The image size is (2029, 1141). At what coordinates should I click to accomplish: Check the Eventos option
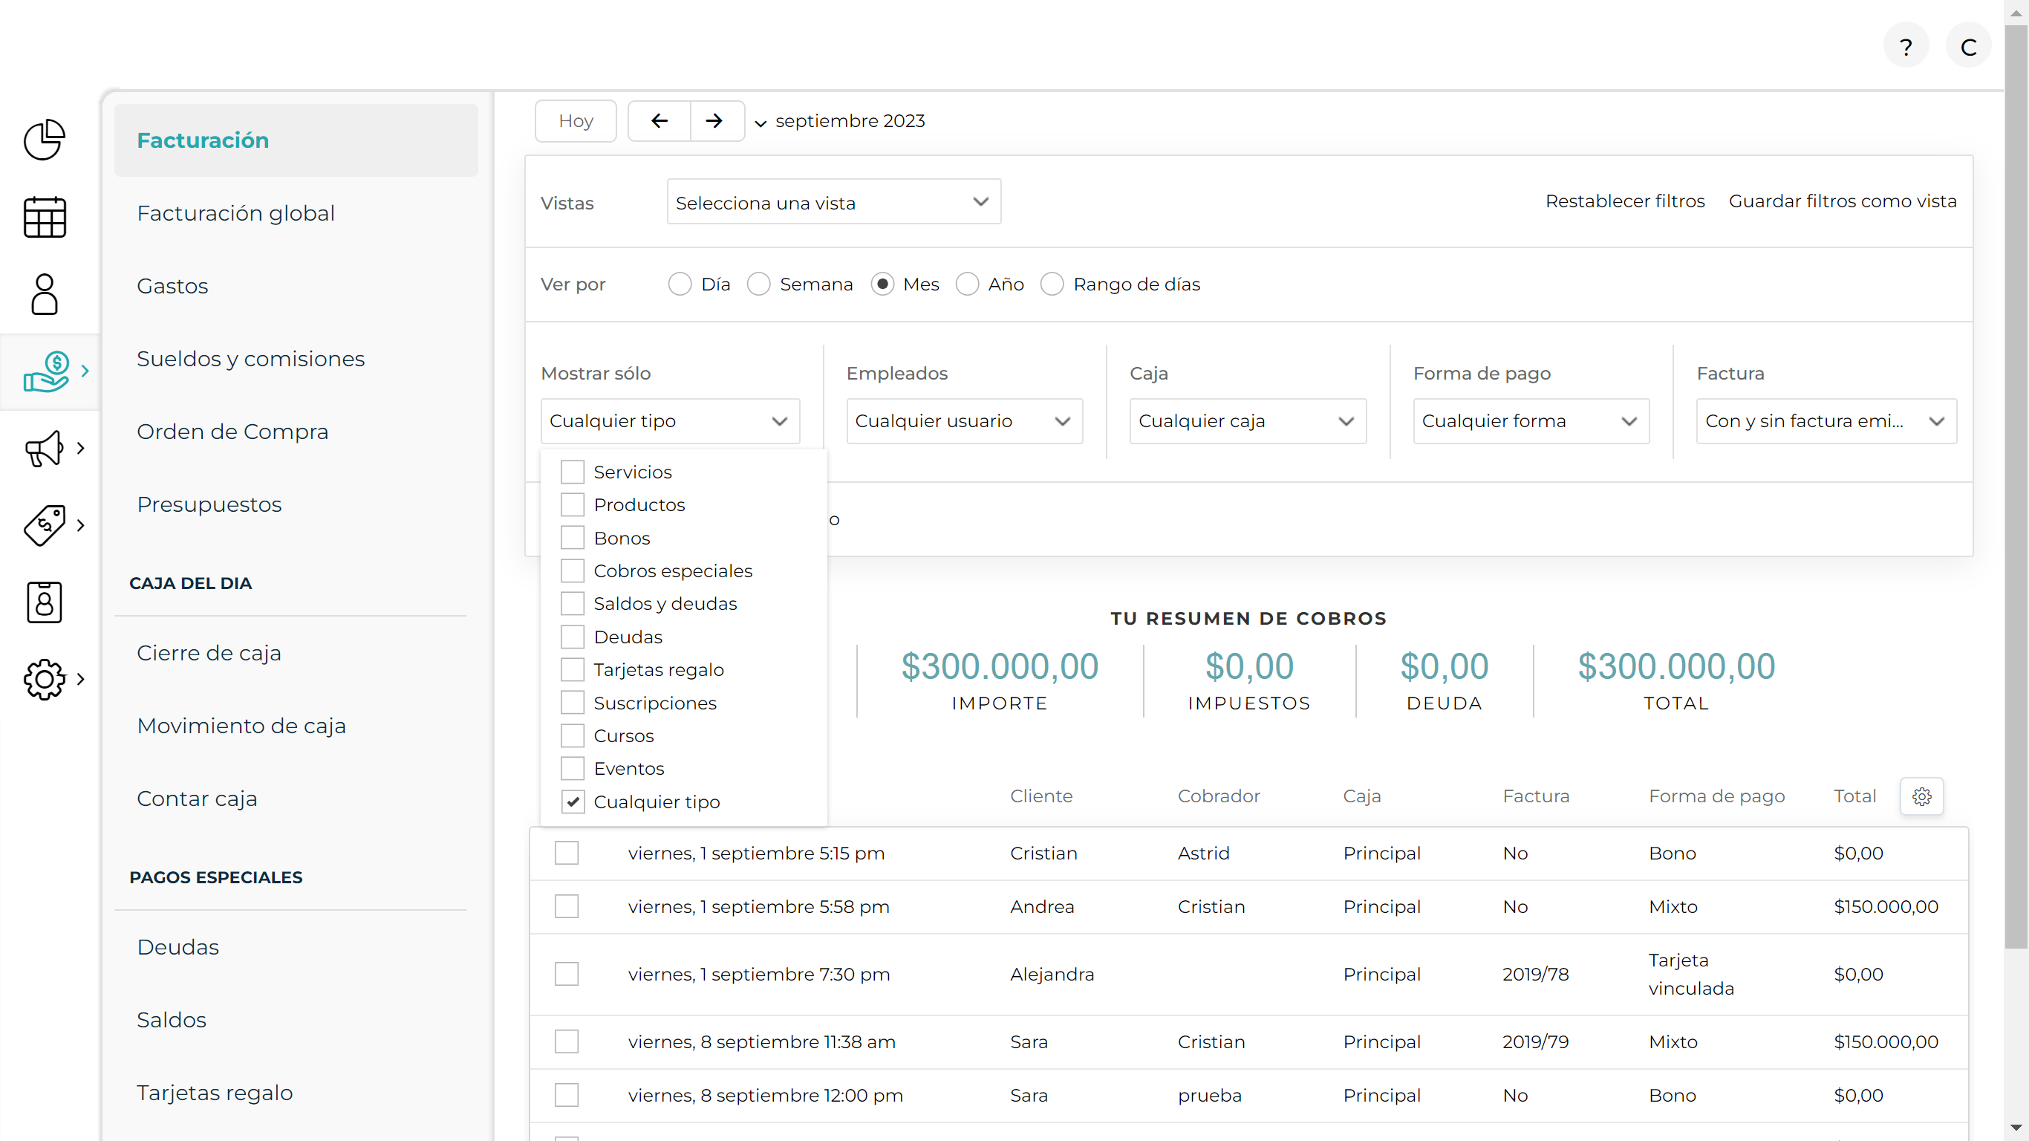point(573,768)
